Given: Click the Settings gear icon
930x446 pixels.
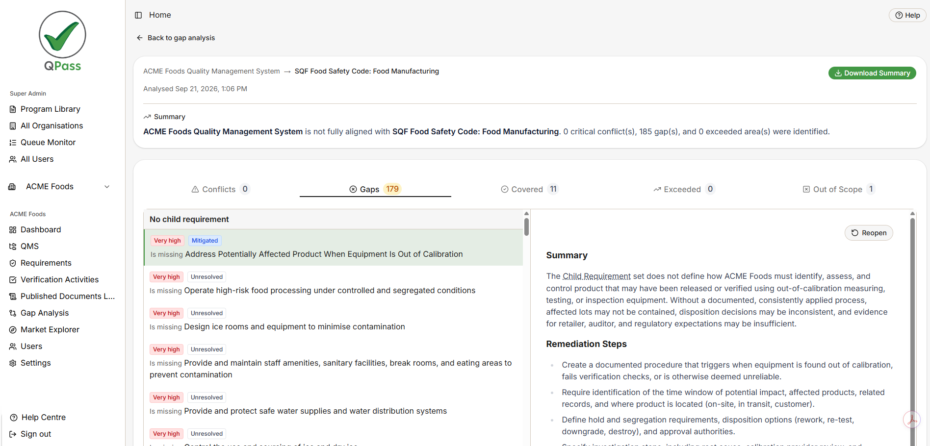Looking at the screenshot, I should (x=13, y=363).
